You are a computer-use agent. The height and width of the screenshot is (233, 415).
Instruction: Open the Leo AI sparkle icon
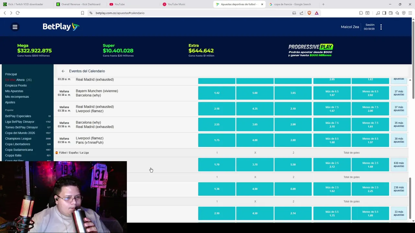[x=397, y=13]
